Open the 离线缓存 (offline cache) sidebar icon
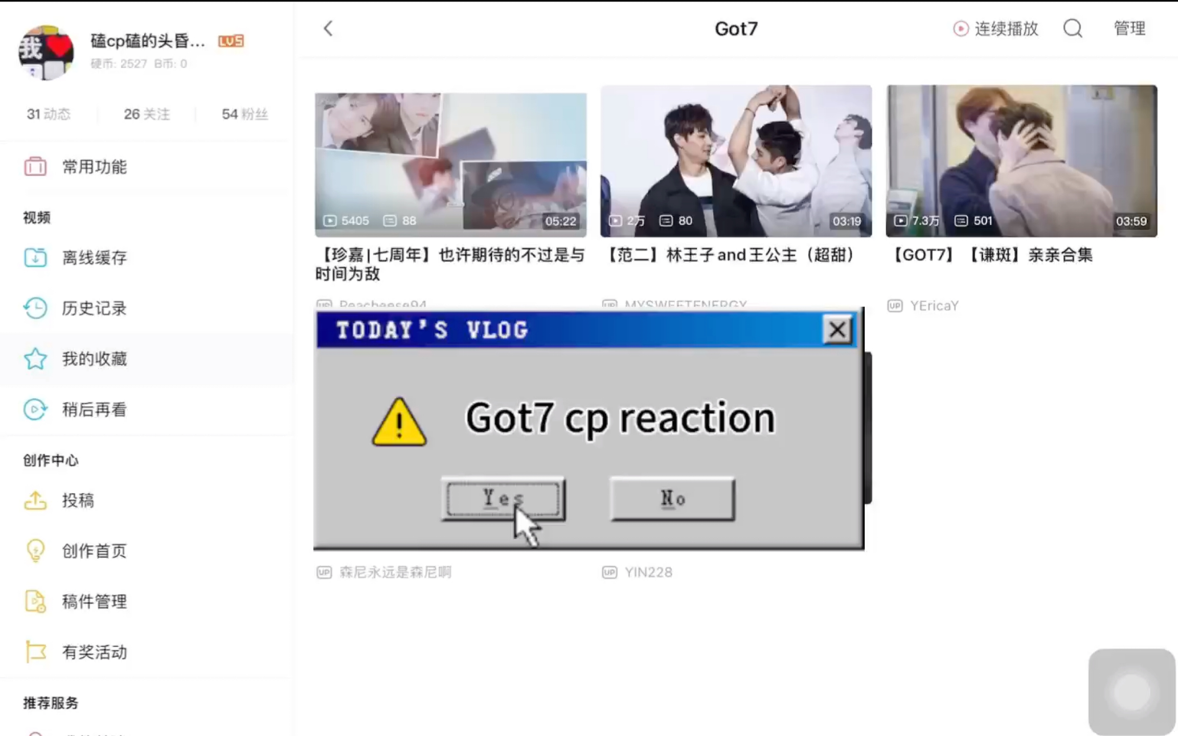Screen dimensions: 1178x736 [35, 258]
